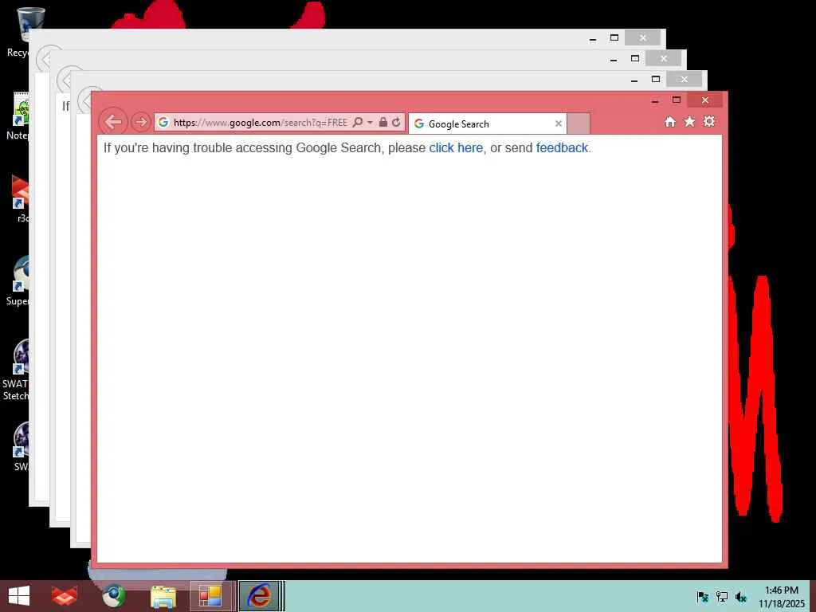The image size is (816, 612).
Task: Open Favorites with the star icon
Action: coord(689,122)
